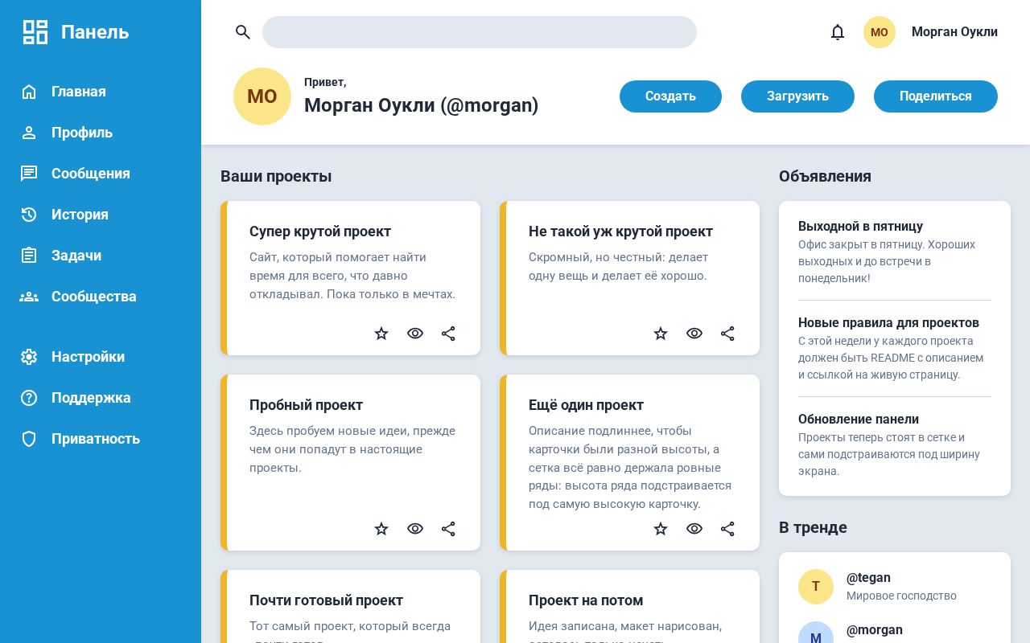Share the Пробный проект card

[448, 529]
